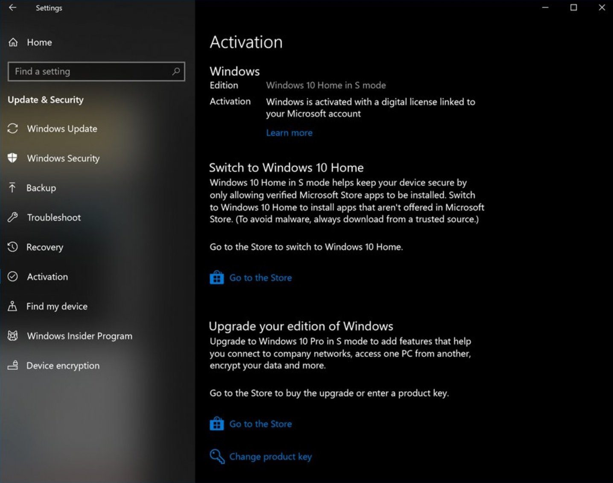Click the Home house icon

[13, 42]
